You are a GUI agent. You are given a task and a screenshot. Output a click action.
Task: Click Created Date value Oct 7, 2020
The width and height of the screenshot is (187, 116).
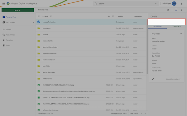[x=156, y=56]
